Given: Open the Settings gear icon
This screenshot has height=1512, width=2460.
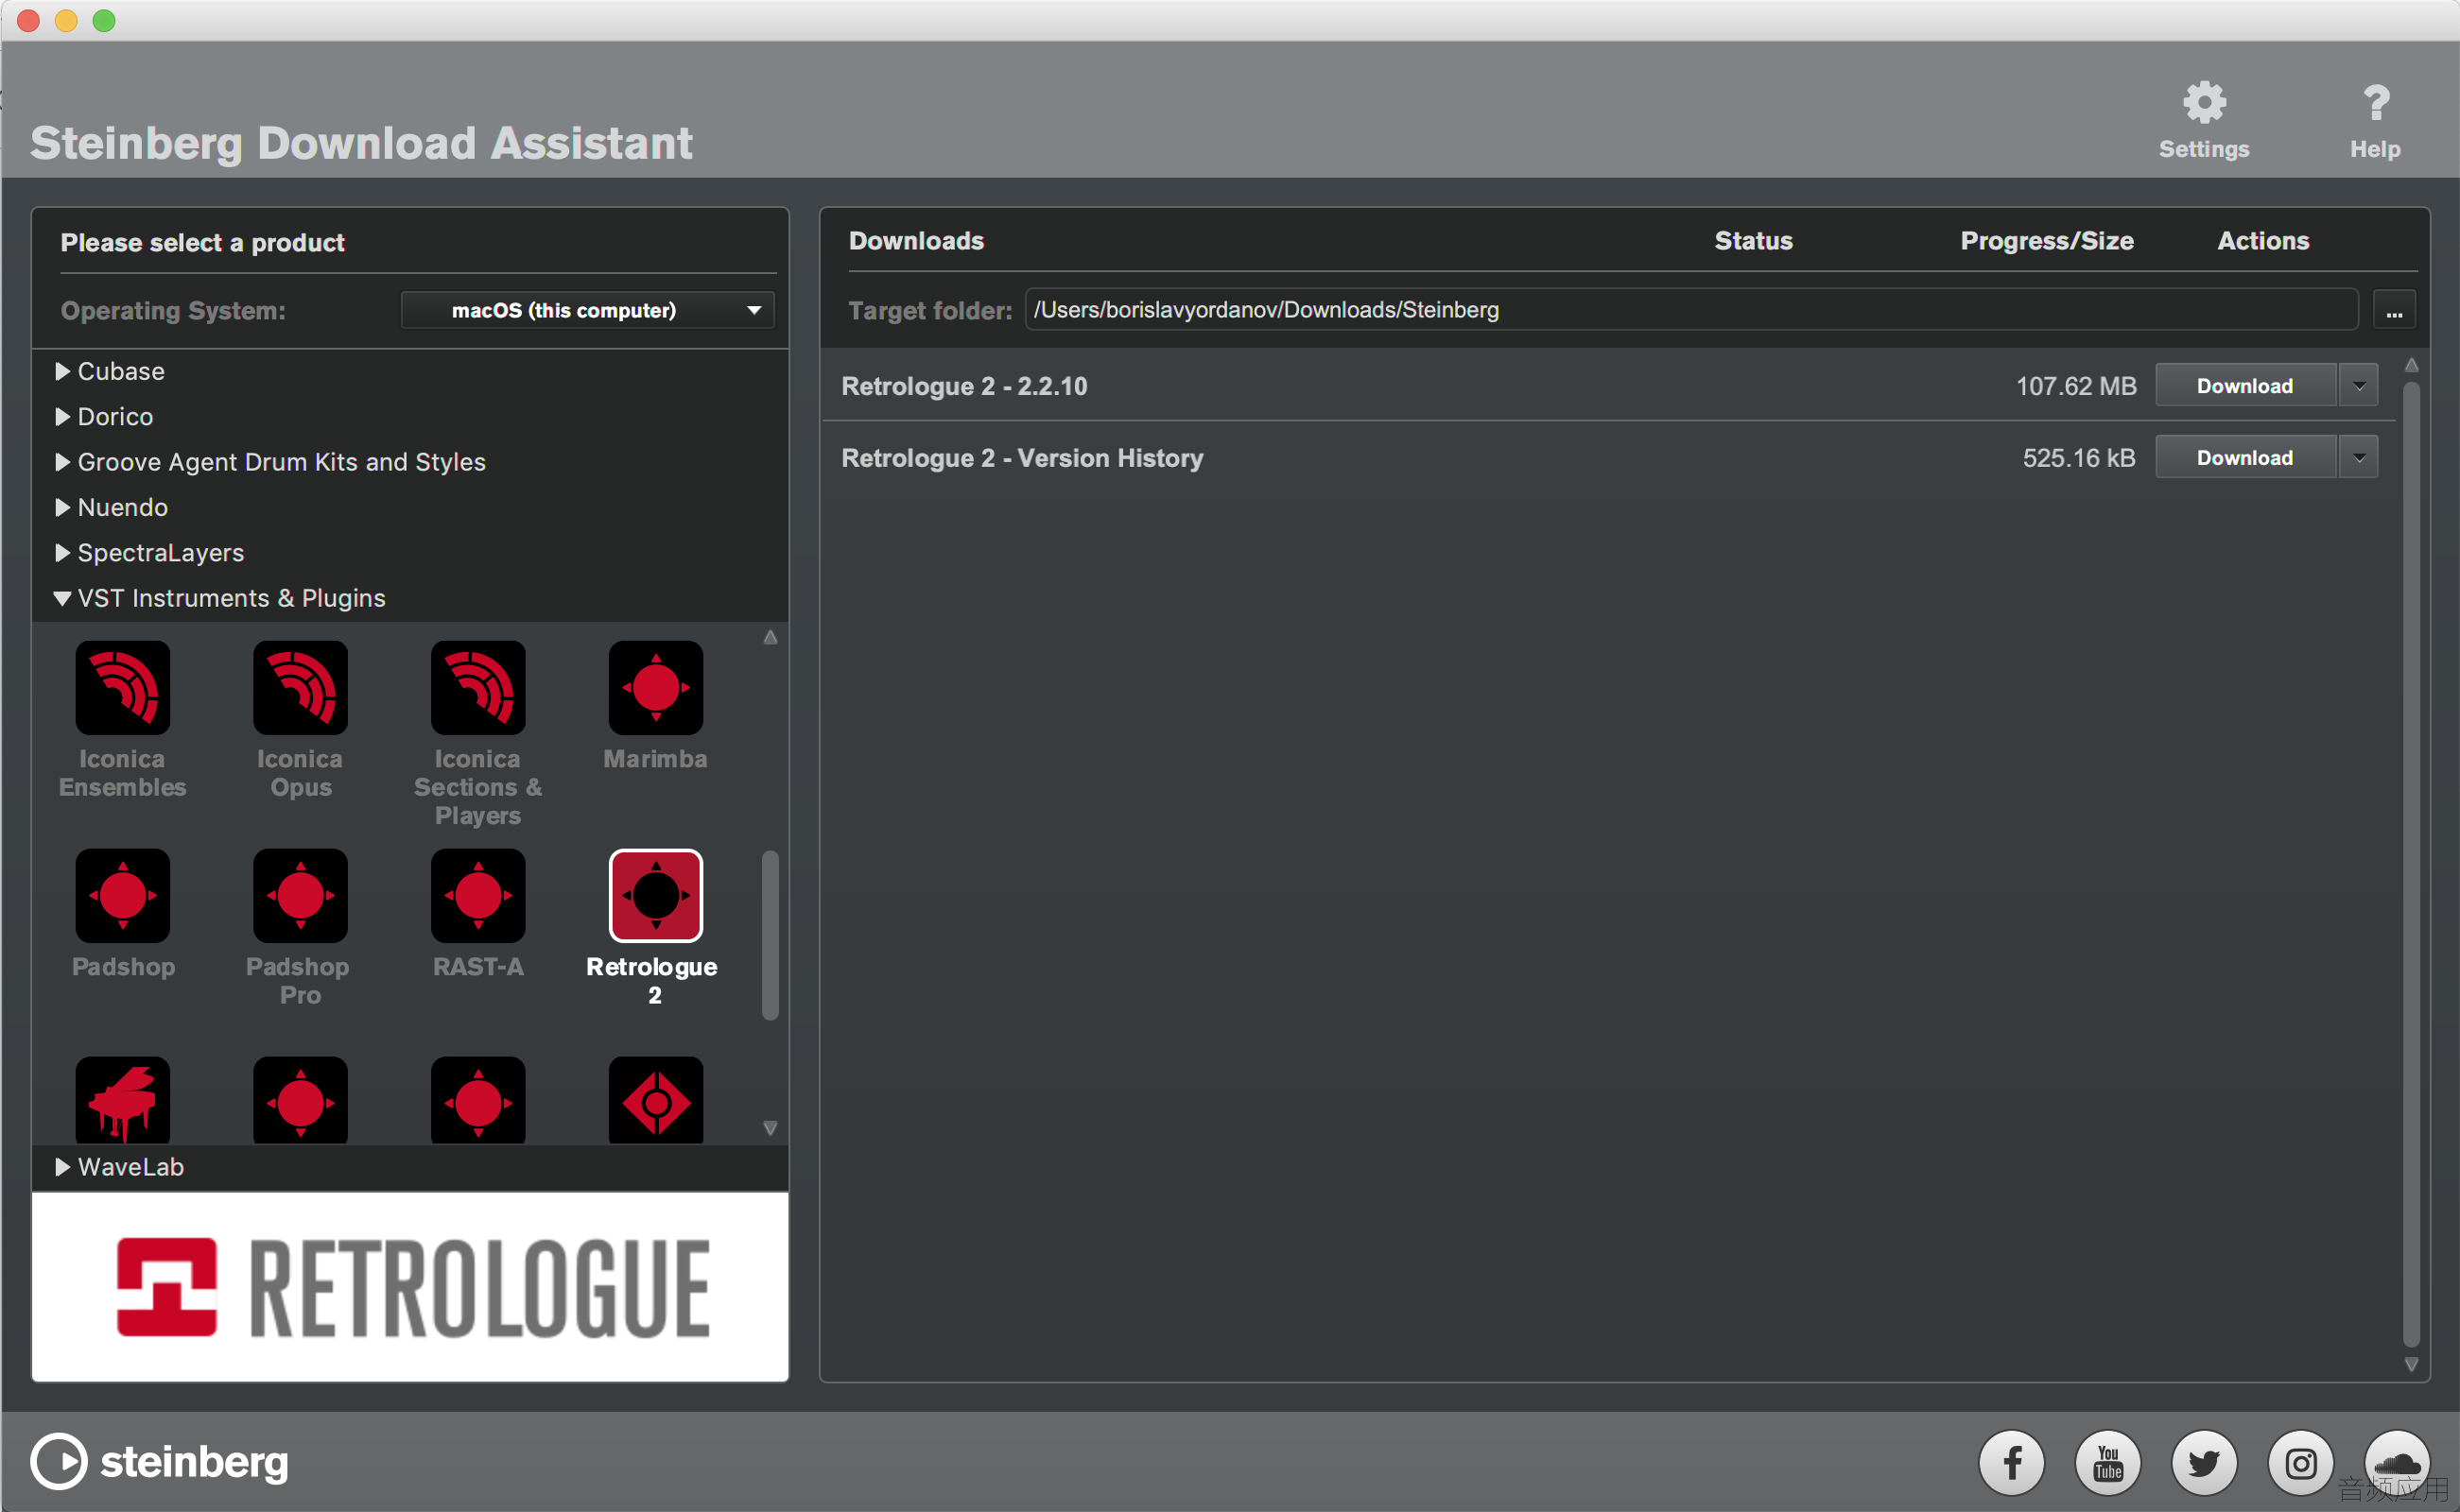Looking at the screenshot, I should 2204,103.
